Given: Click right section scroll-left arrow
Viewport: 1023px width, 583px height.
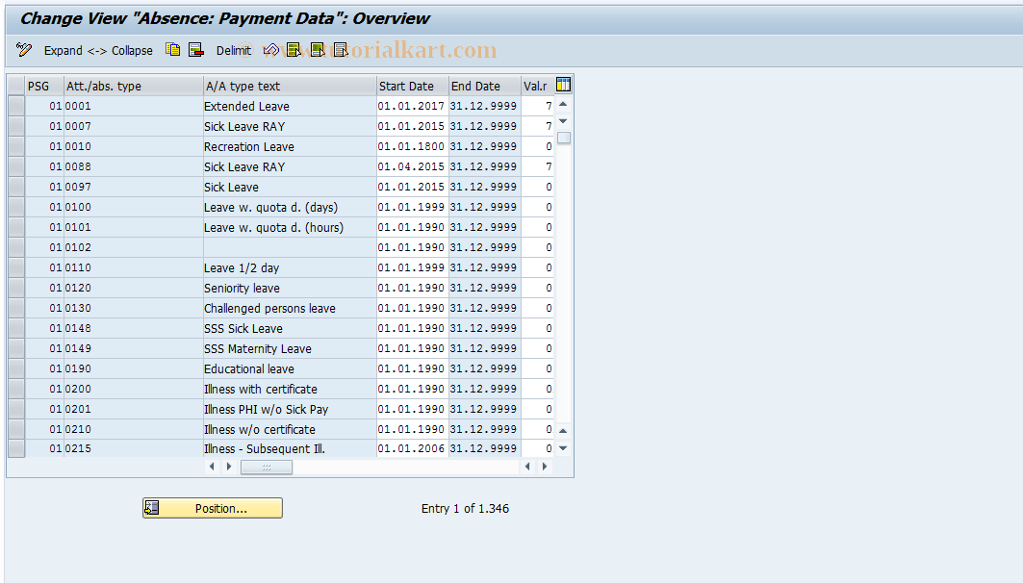Looking at the screenshot, I should 527,467.
